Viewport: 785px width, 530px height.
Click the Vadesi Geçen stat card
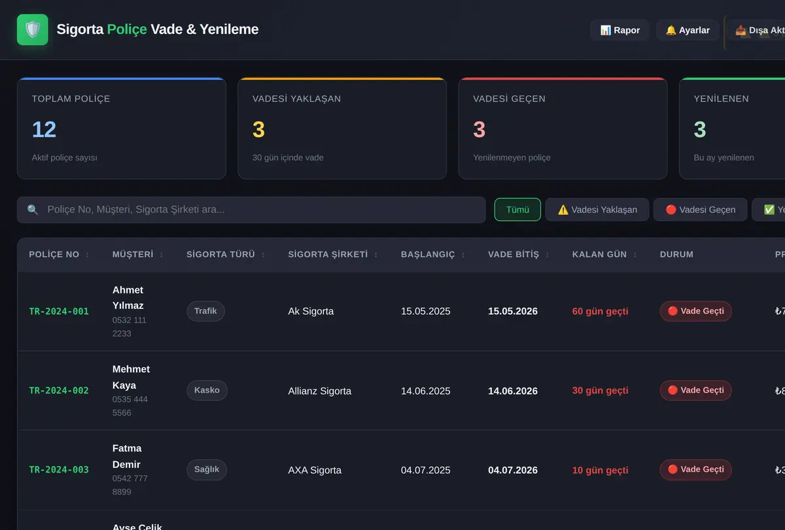pos(563,128)
